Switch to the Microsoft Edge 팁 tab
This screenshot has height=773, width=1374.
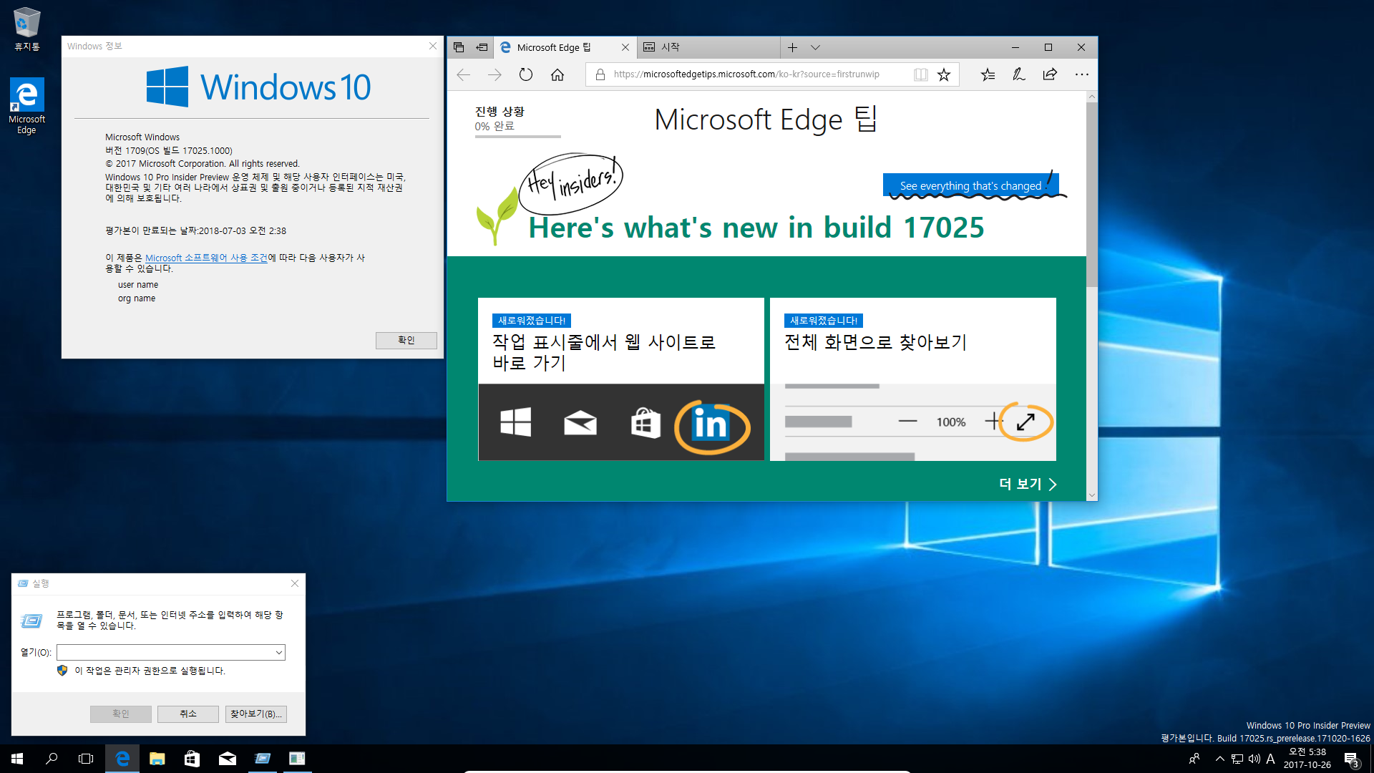click(x=554, y=47)
